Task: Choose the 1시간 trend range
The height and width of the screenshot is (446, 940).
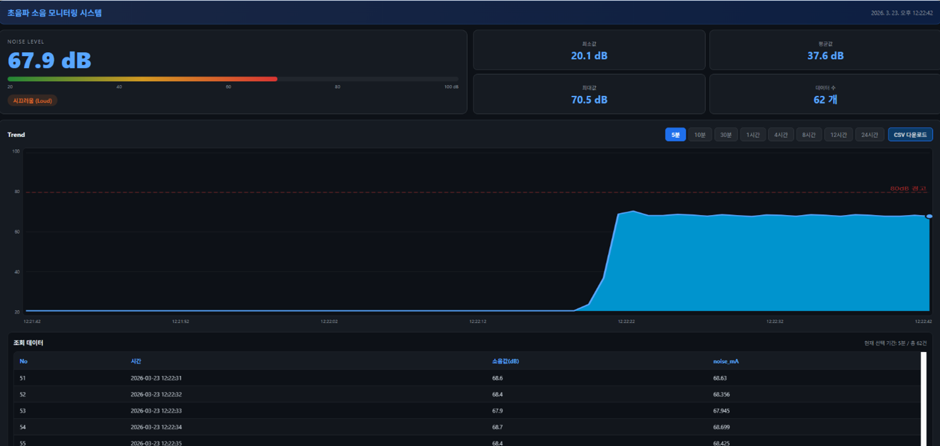Action: 753,135
